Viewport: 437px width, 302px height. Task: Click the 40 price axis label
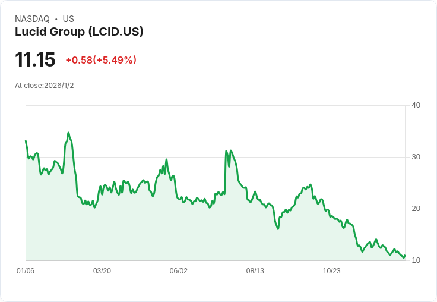(x=416, y=105)
